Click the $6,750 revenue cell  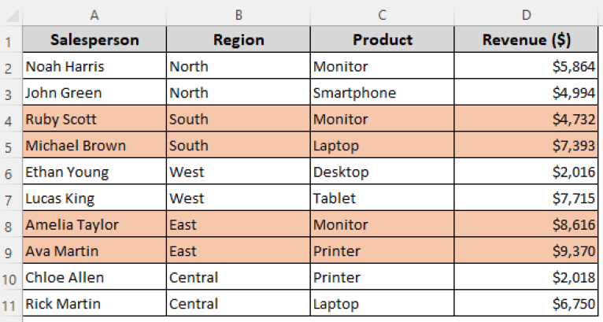tap(526, 304)
